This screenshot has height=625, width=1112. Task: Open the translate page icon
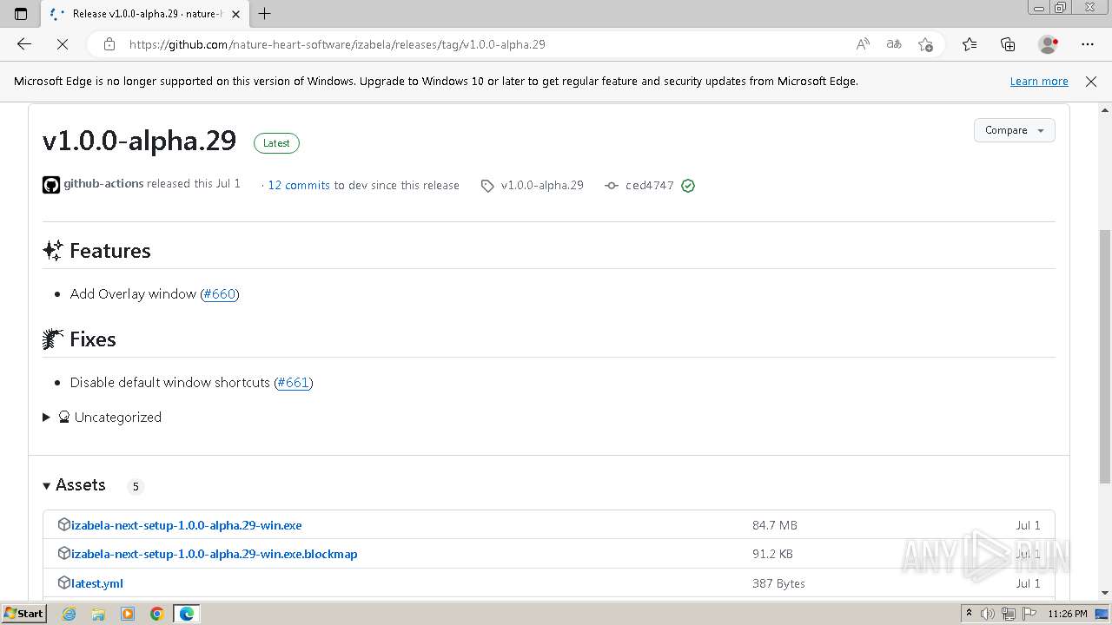[894, 44]
